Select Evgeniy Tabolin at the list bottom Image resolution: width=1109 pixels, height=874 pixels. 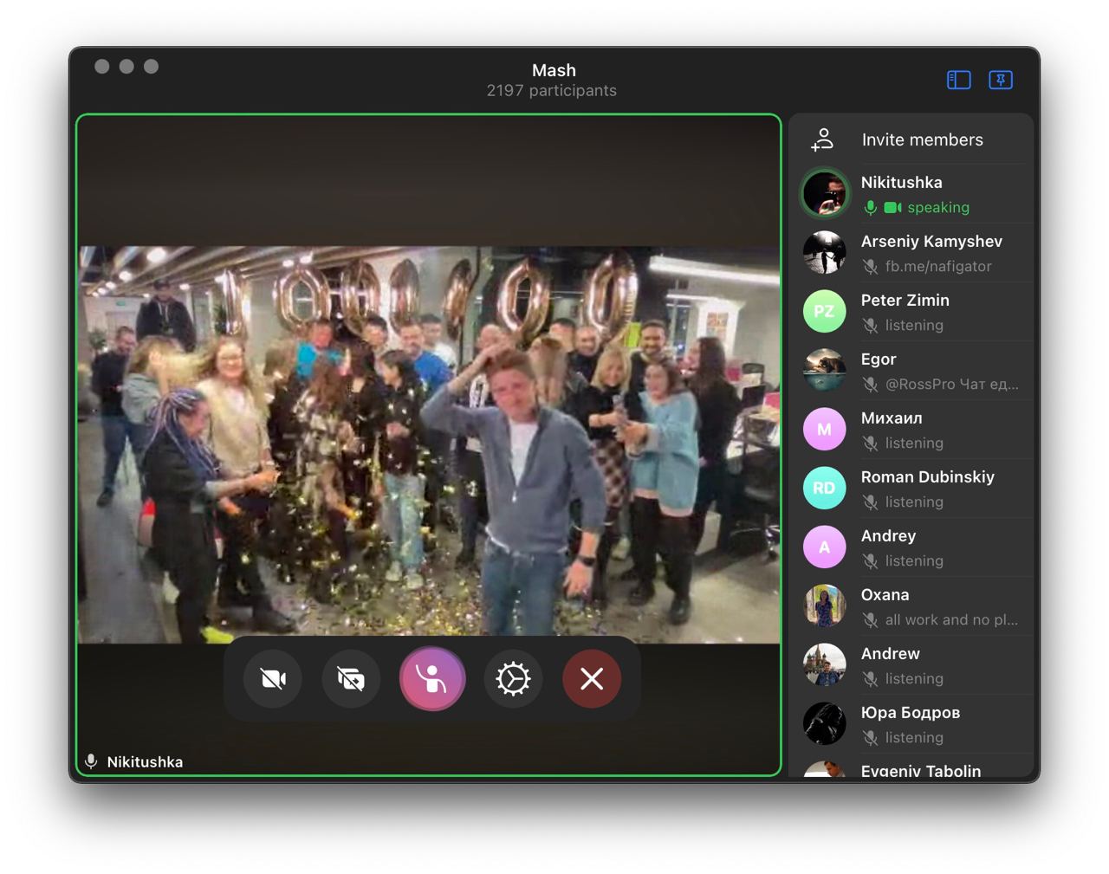(x=911, y=766)
